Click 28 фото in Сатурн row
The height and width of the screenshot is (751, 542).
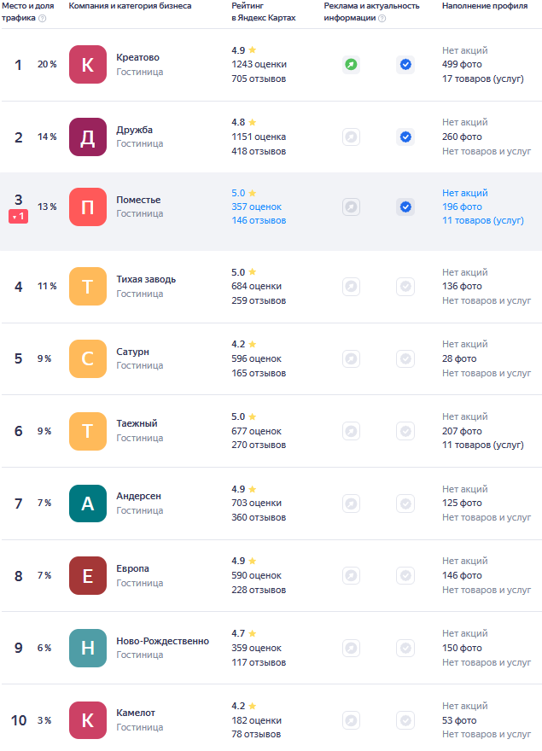coord(459,358)
